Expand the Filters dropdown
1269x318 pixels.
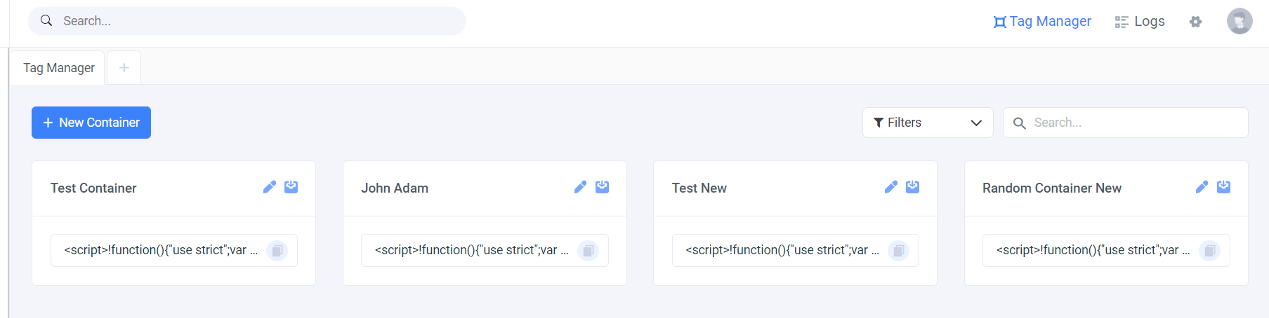click(x=928, y=123)
